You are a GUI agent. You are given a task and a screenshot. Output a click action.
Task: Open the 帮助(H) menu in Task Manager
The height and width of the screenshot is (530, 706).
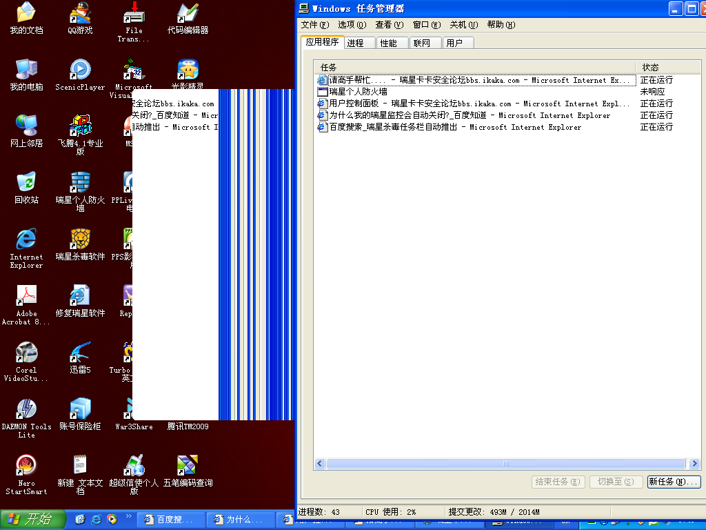[501, 25]
